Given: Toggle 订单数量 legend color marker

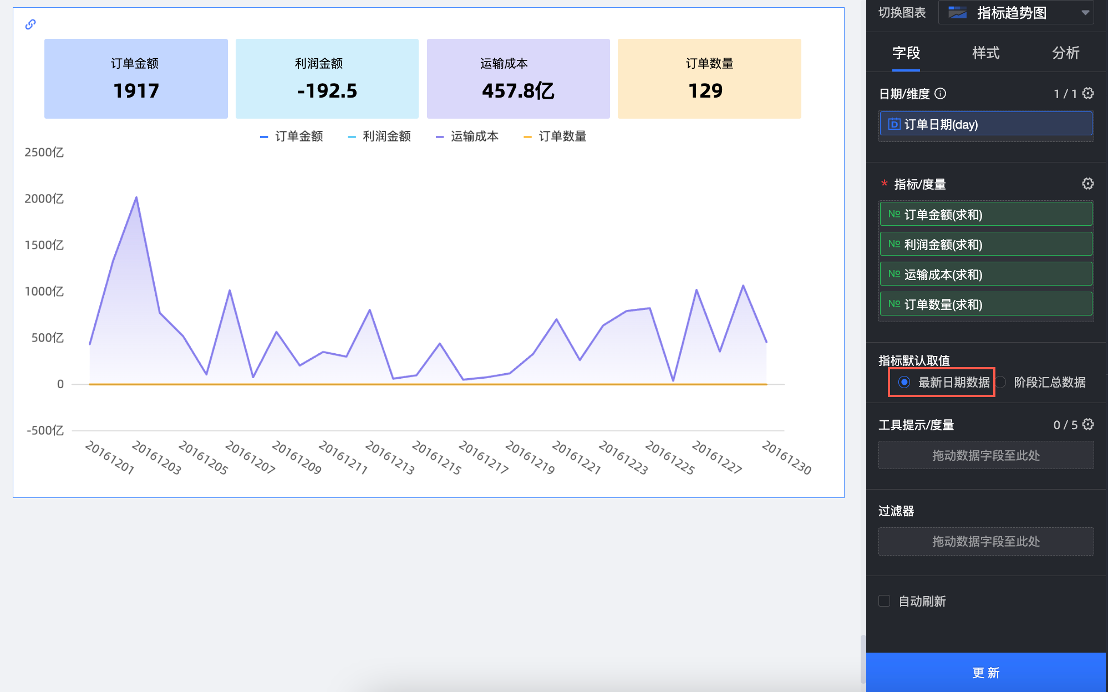Looking at the screenshot, I should tap(527, 137).
